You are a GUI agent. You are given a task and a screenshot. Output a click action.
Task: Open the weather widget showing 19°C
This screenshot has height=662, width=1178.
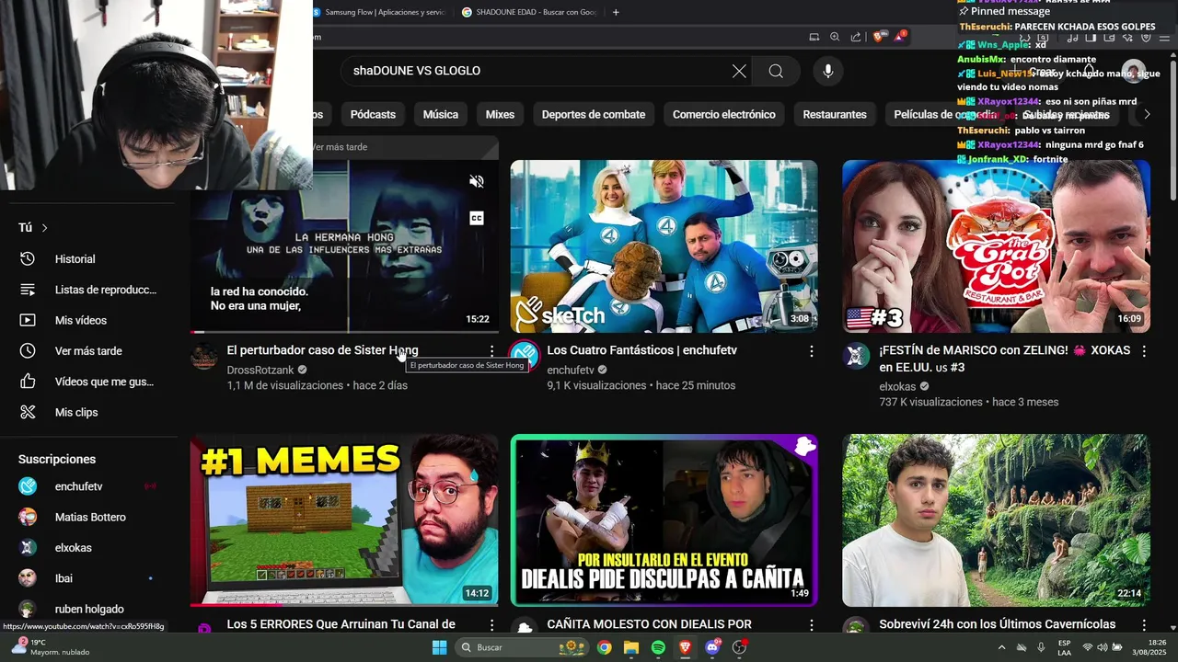(x=51, y=647)
